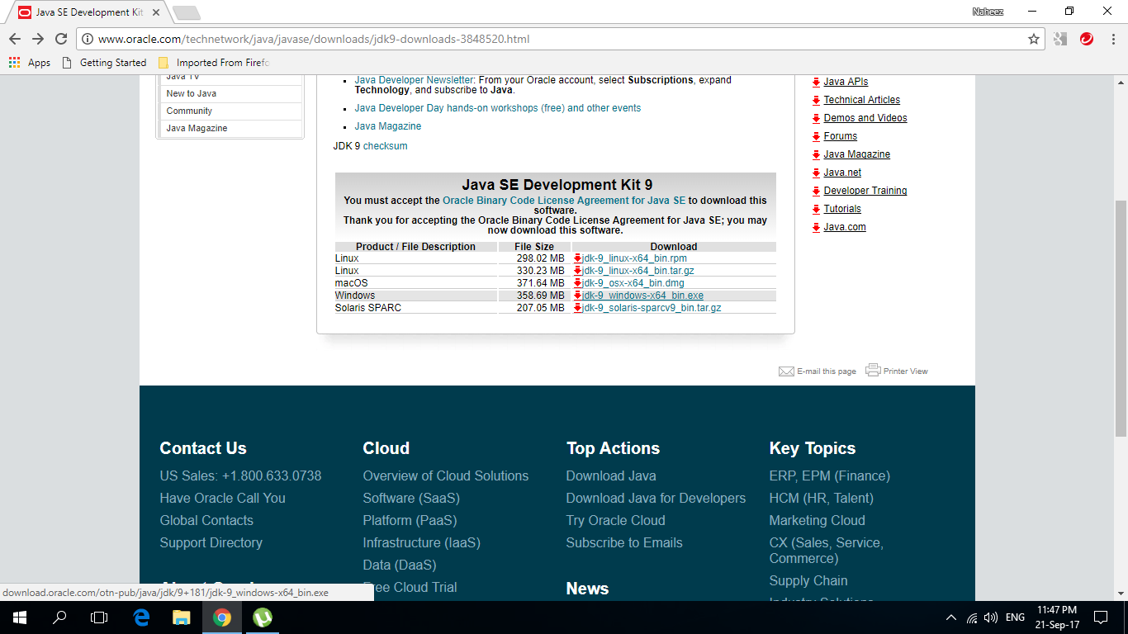Open New to Java in left sidebar
The image size is (1128, 634).
(192, 93)
